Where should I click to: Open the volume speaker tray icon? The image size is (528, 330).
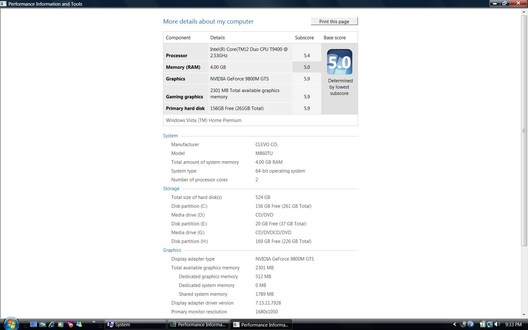pos(497,324)
